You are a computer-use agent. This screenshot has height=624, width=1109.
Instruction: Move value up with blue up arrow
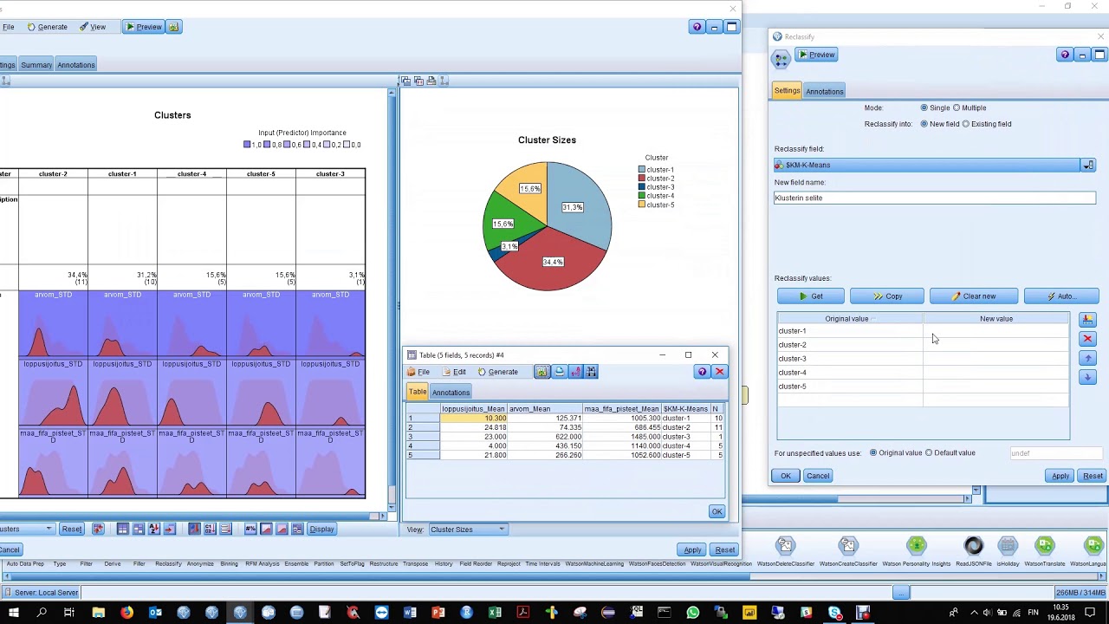tap(1088, 358)
